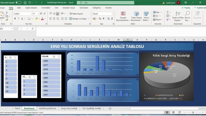Open the Veri ribbon tab
206x116 pixels.
[x=57, y=8]
